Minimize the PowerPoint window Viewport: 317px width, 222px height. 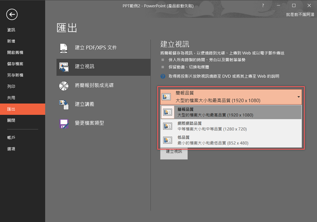click(x=279, y=6)
